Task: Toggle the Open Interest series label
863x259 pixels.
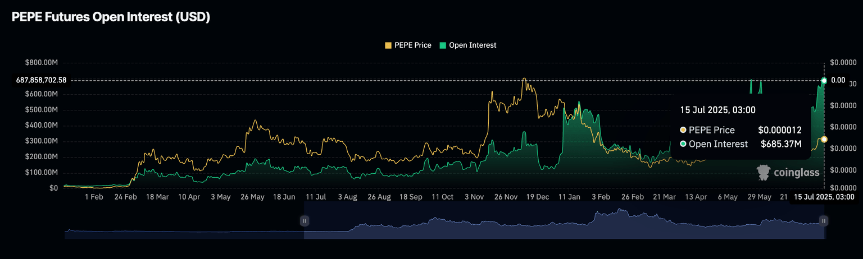Action: (x=473, y=45)
